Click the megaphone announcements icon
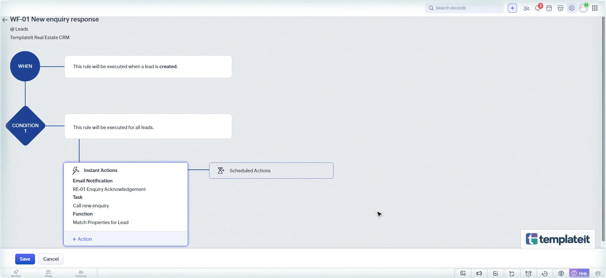 pyautogui.click(x=479, y=273)
